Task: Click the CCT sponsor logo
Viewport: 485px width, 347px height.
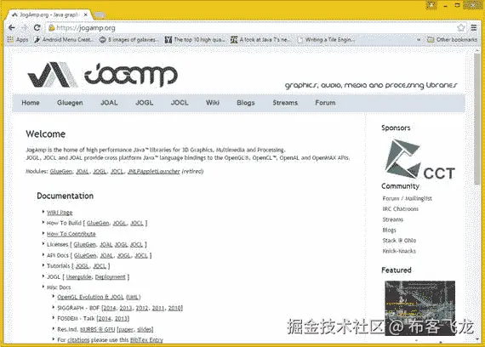Action: pos(419,159)
